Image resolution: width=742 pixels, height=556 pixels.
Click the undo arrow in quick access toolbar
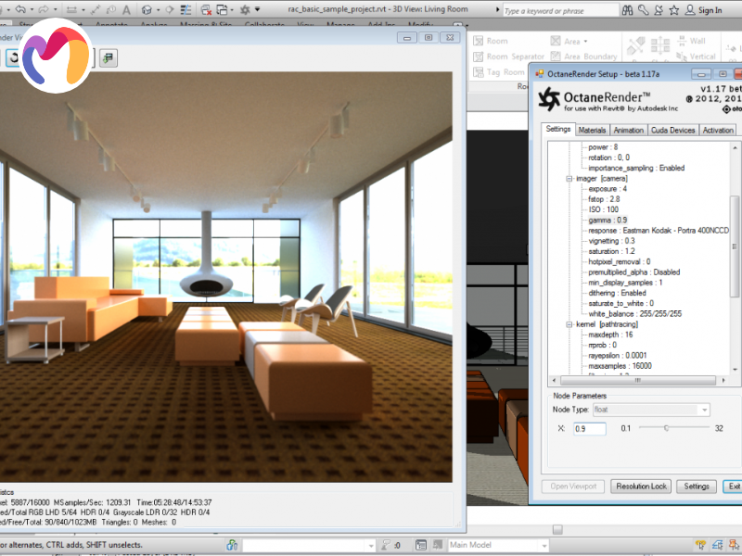(22, 9)
